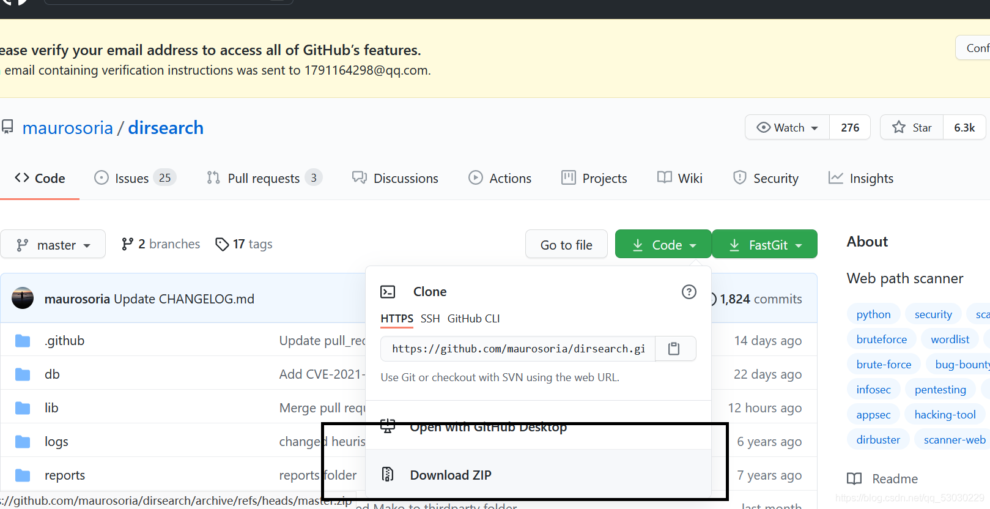Open the reports folder

[65, 475]
